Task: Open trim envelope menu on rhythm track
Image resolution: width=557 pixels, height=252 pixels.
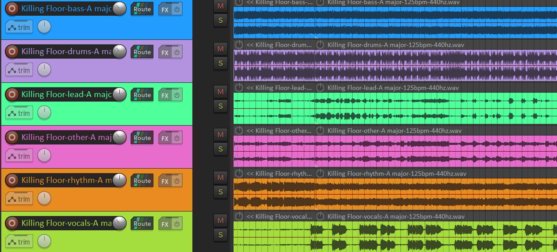Action: pos(19,198)
